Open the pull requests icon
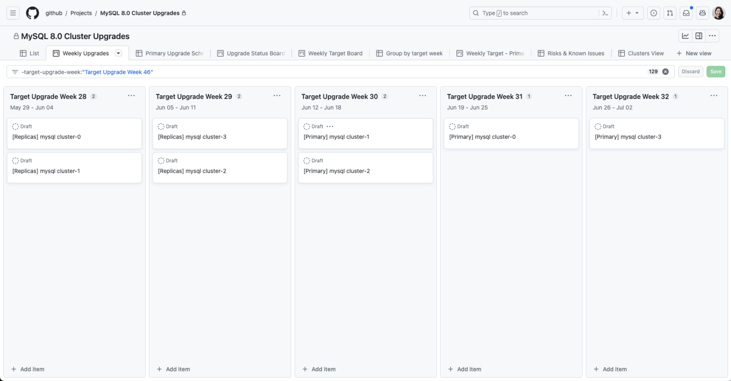This screenshot has height=381, width=731. (x=670, y=13)
